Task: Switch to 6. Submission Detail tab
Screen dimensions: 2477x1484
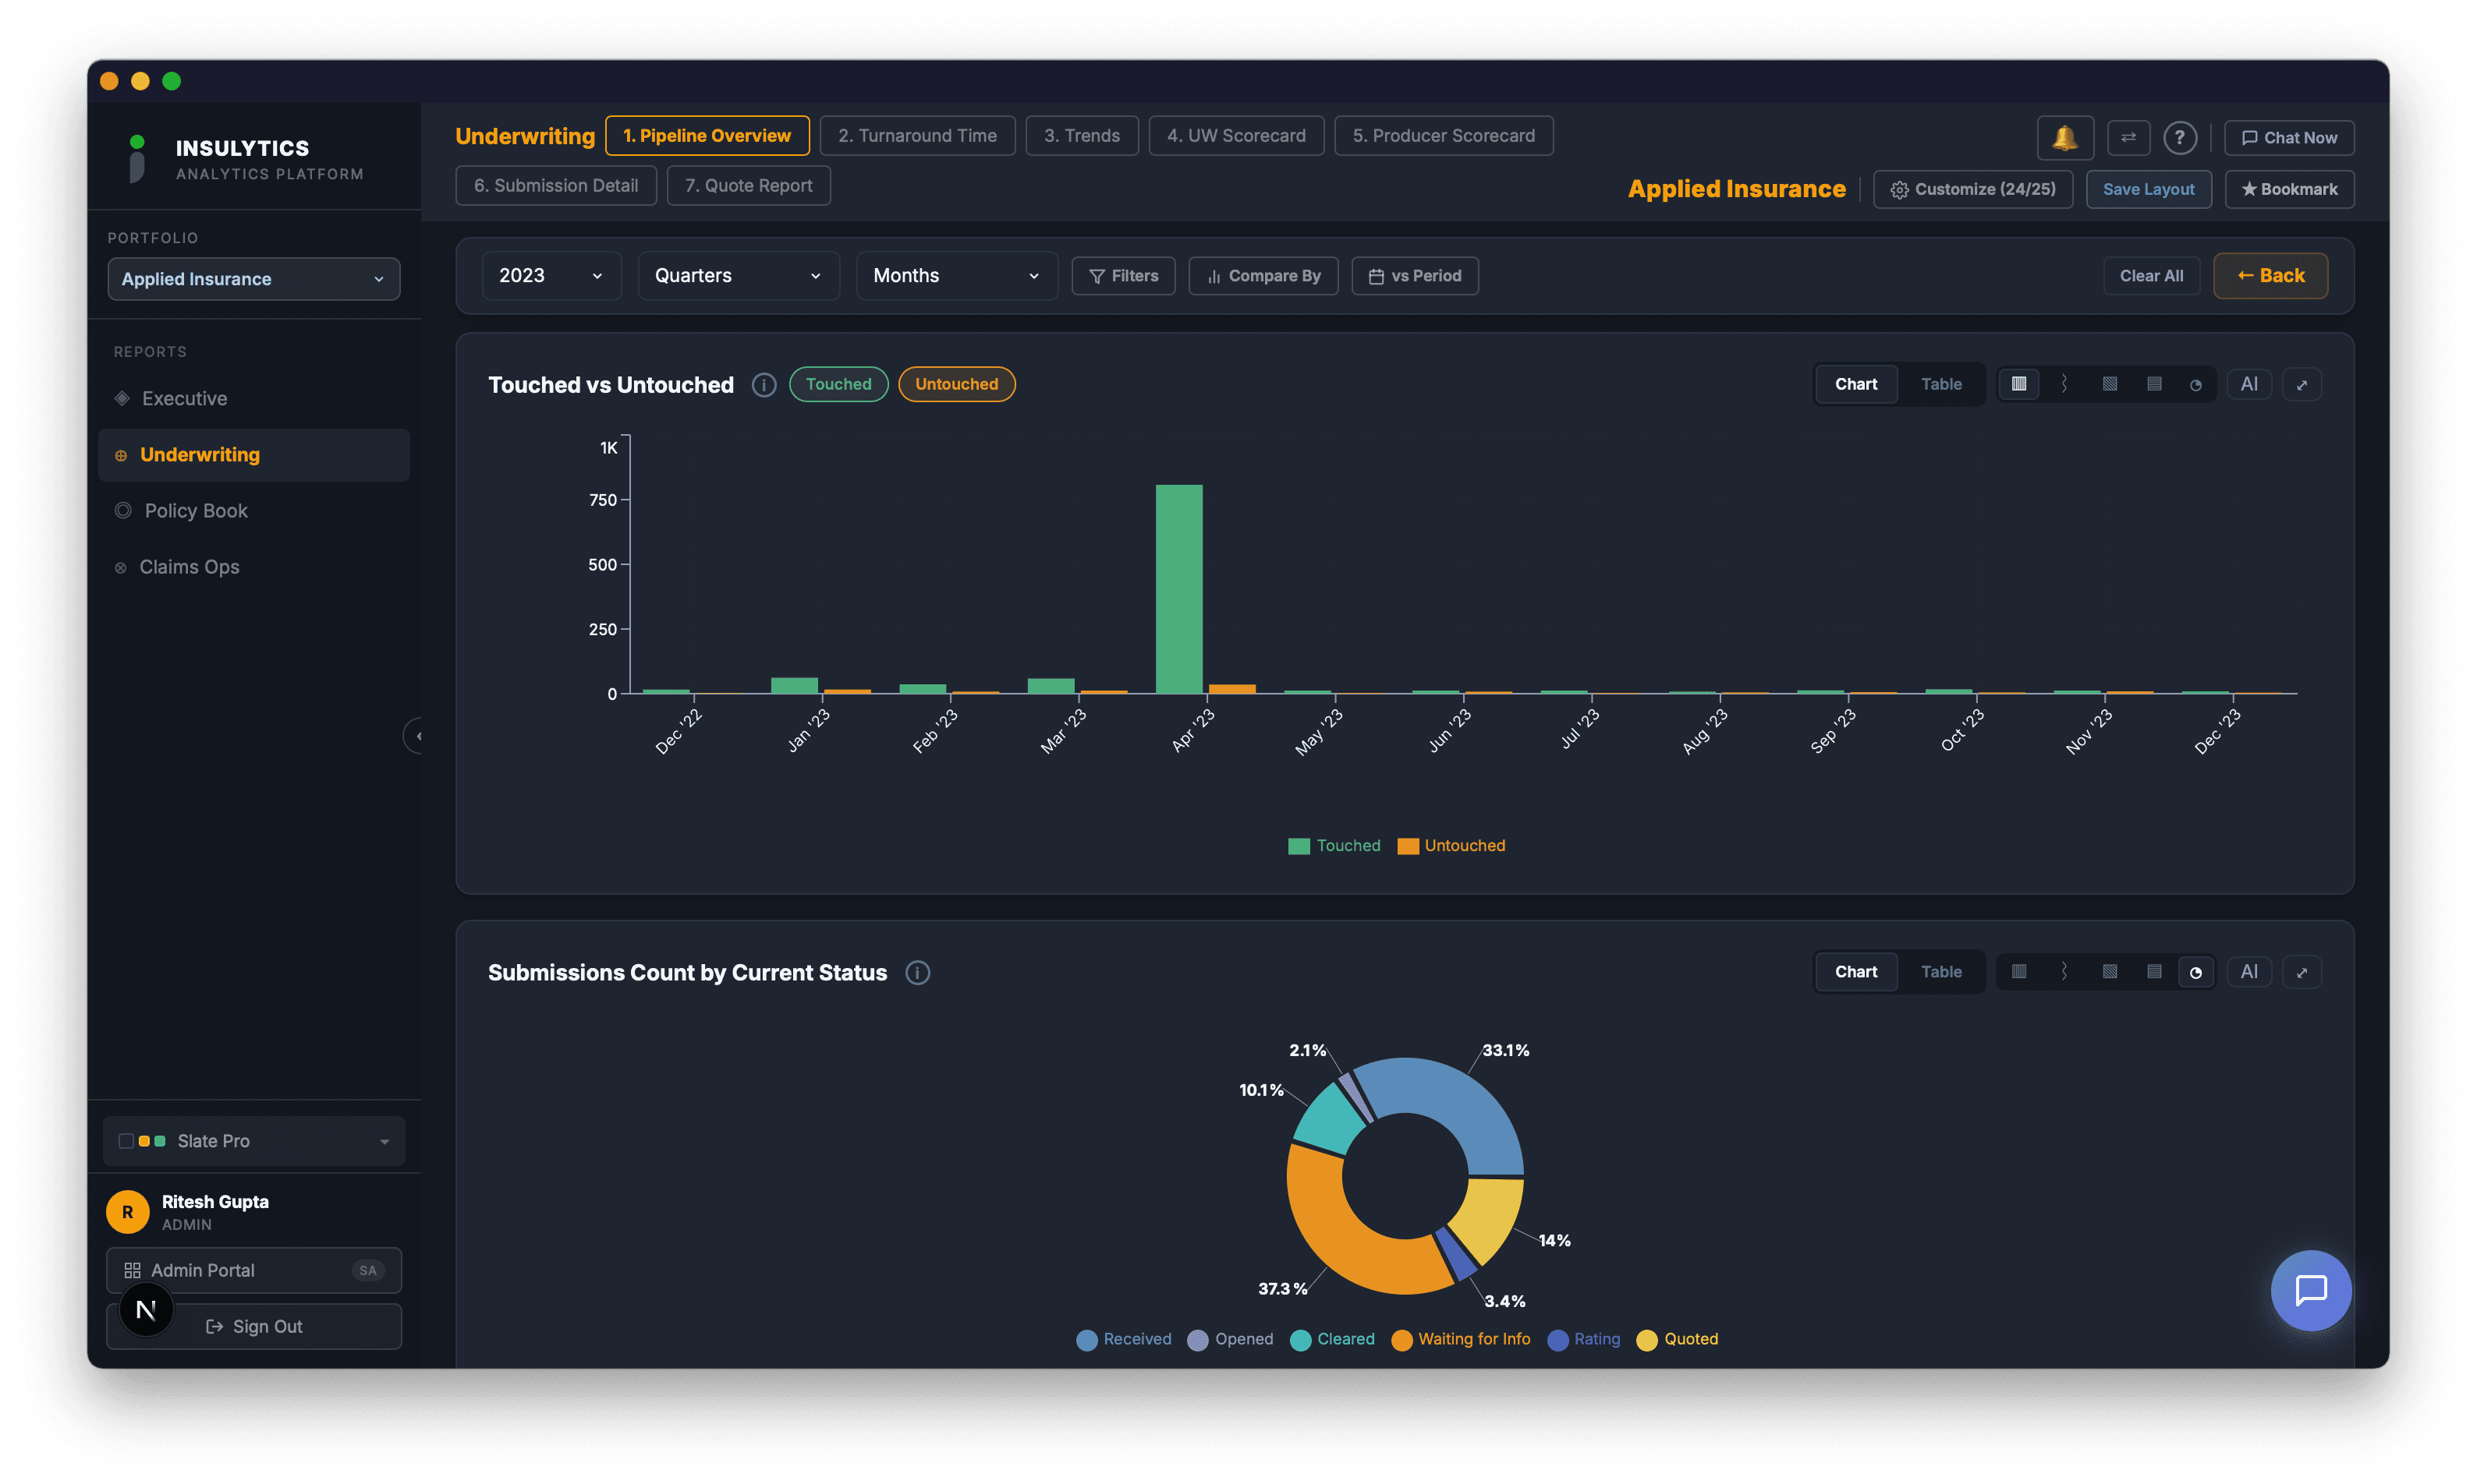Action: tap(556, 186)
